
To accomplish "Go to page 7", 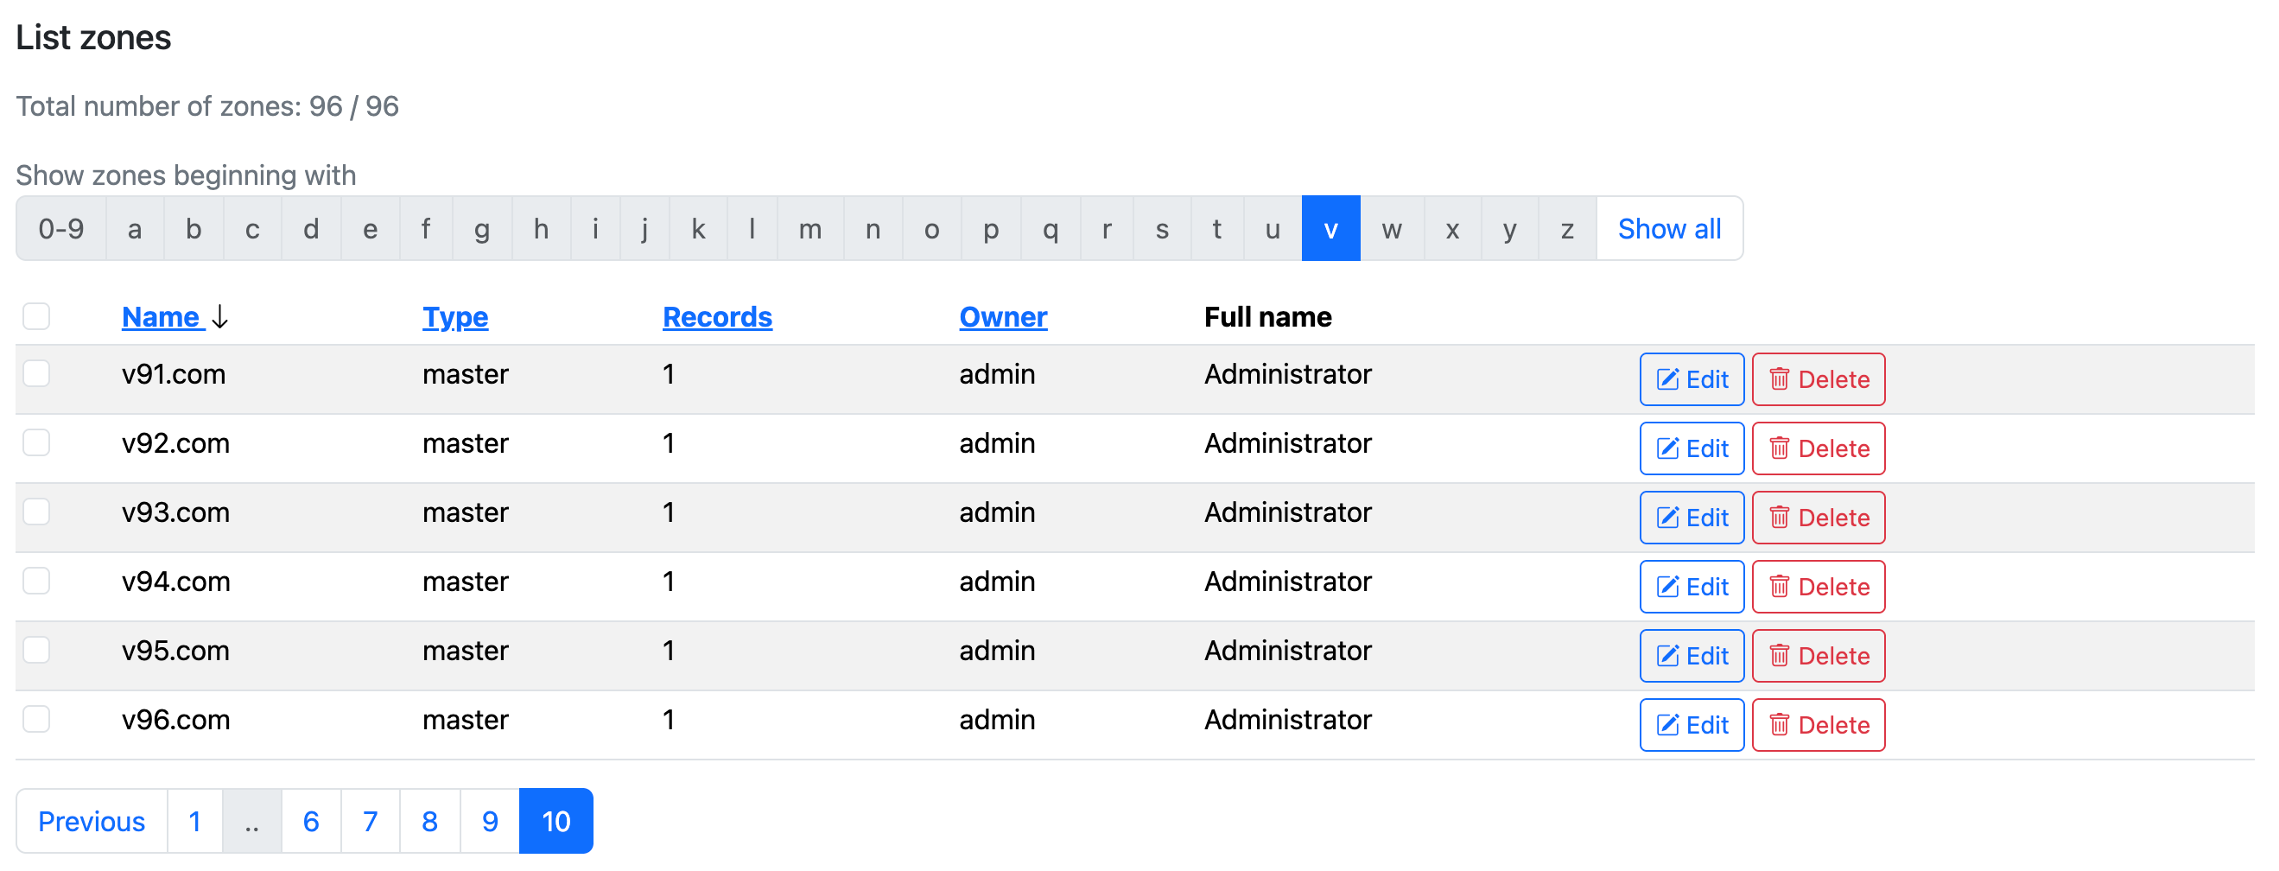I will coord(370,821).
